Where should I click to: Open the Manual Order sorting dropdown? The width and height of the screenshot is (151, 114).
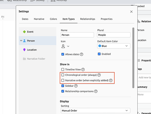tap(96, 111)
